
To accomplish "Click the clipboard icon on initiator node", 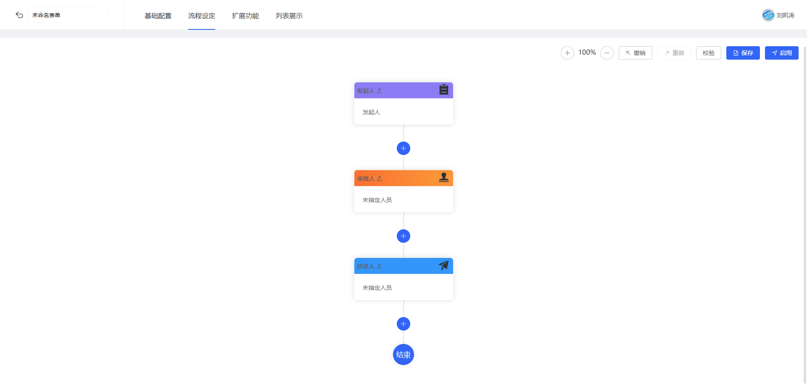I will pyautogui.click(x=443, y=90).
